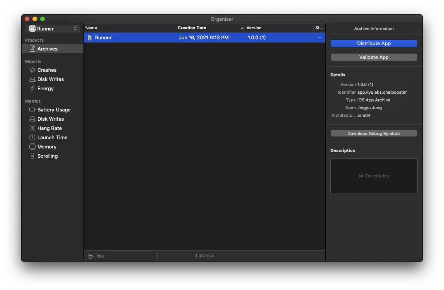Click the Distribute App button

374,43
